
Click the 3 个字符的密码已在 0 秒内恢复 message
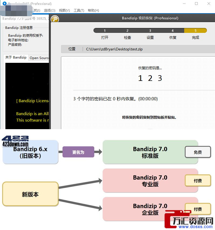tap(116, 99)
